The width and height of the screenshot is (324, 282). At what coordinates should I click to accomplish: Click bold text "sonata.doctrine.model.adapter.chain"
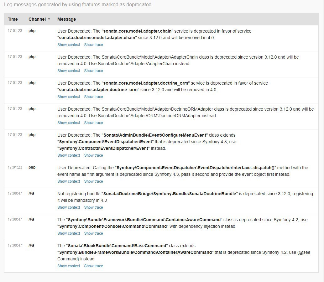click(x=97, y=38)
